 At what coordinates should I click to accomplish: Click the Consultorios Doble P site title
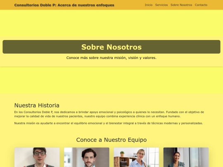pos(64,5)
